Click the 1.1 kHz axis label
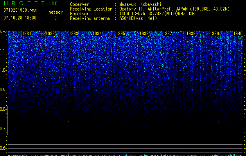 point(3,51)
